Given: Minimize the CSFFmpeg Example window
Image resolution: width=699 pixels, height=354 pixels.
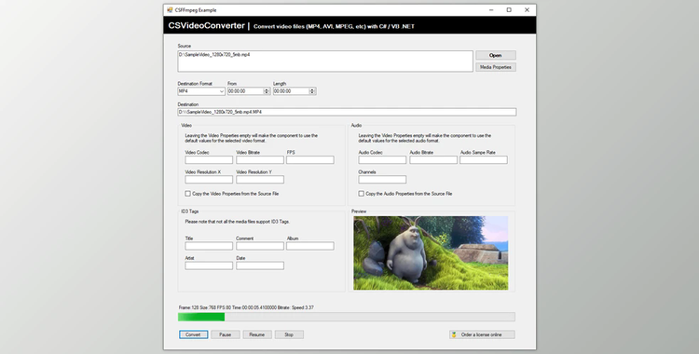Looking at the screenshot, I should coord(491,10).
